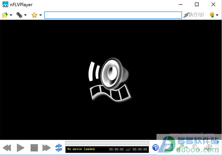Screen dimensions: 222x155
Task: Expand the resize arrows dropdown
Action: pos(186,148)
